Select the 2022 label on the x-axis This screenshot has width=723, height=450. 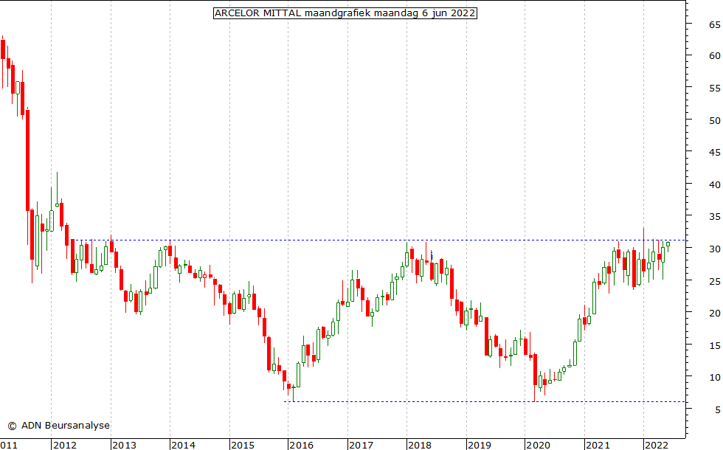657,446
